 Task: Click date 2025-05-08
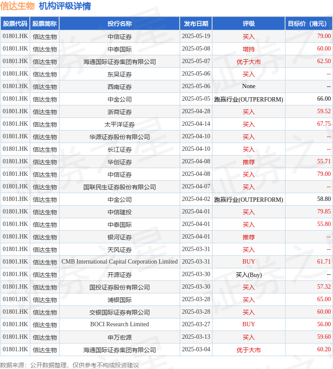click(x=196, y=49)
